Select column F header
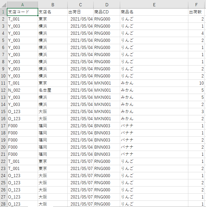This screenshot has height=207, width=206. click(196, 5)
